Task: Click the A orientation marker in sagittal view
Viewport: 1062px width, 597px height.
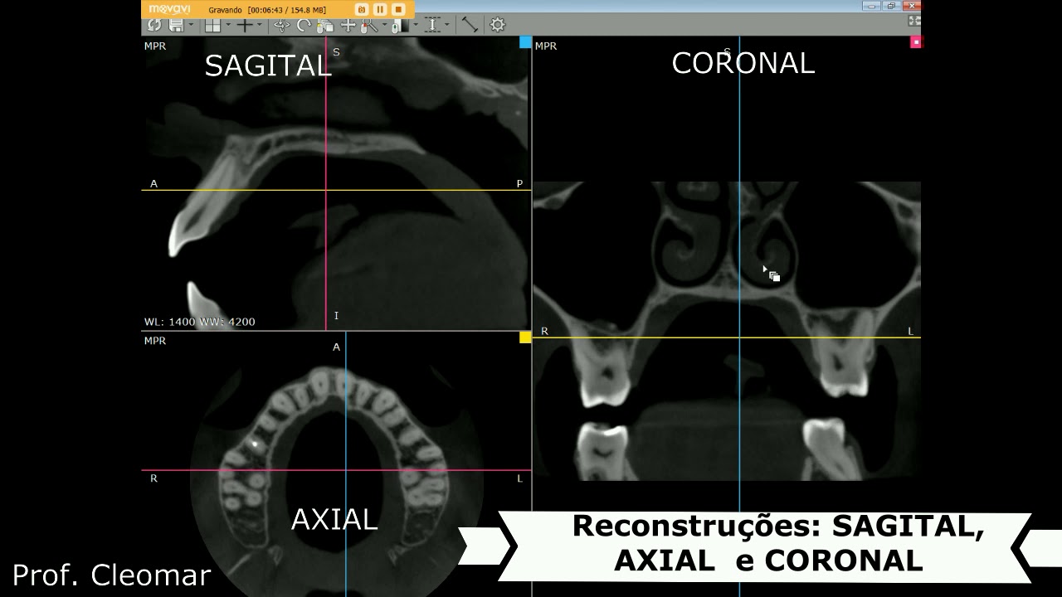Action: (x=153, y=184)
